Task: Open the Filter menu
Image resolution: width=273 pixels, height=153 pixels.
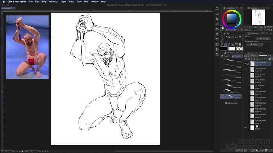Action: coord(87,1)
